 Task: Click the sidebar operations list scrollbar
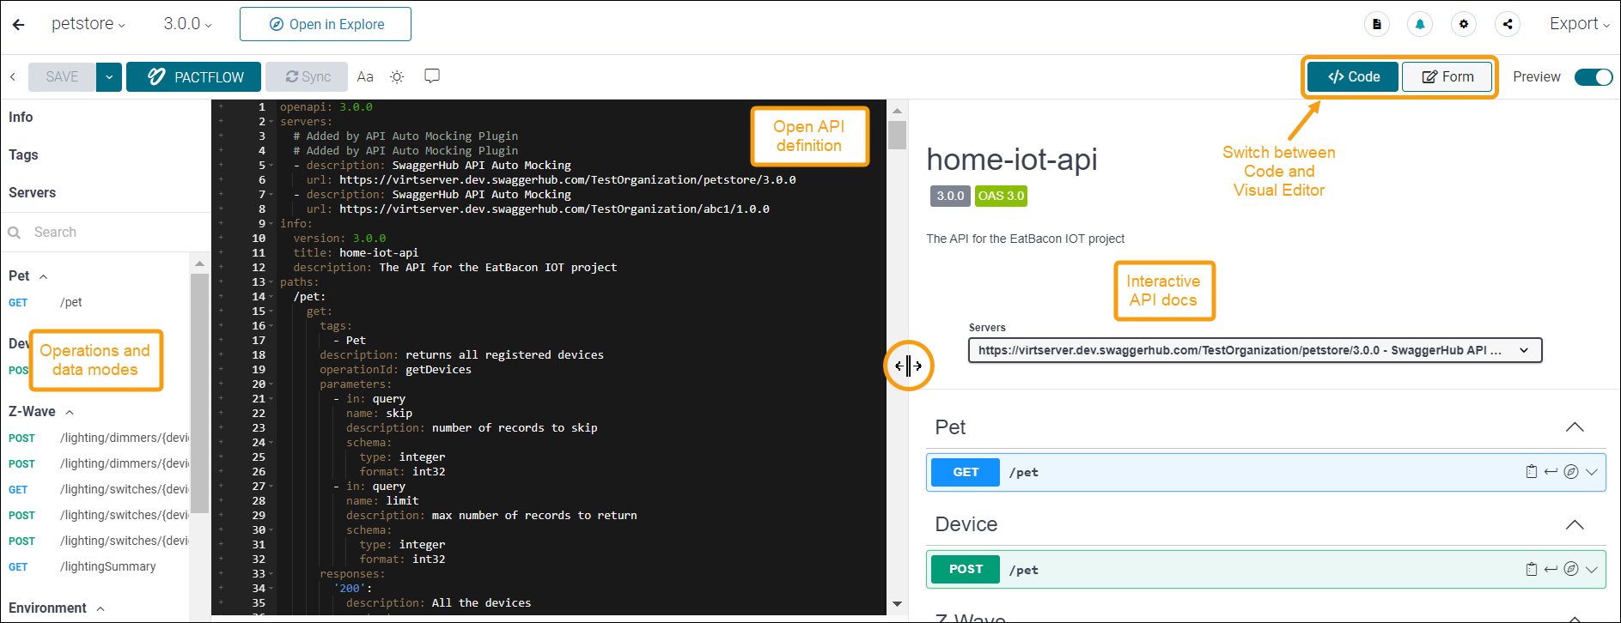tap(199, 393)
